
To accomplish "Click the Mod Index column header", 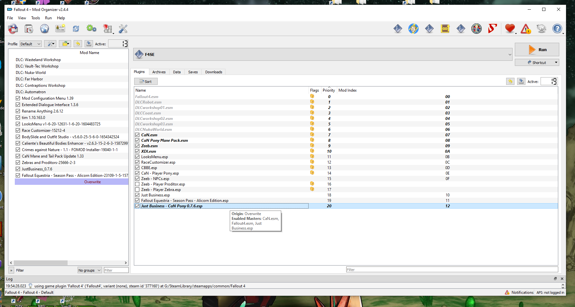I will coord(348,90).
